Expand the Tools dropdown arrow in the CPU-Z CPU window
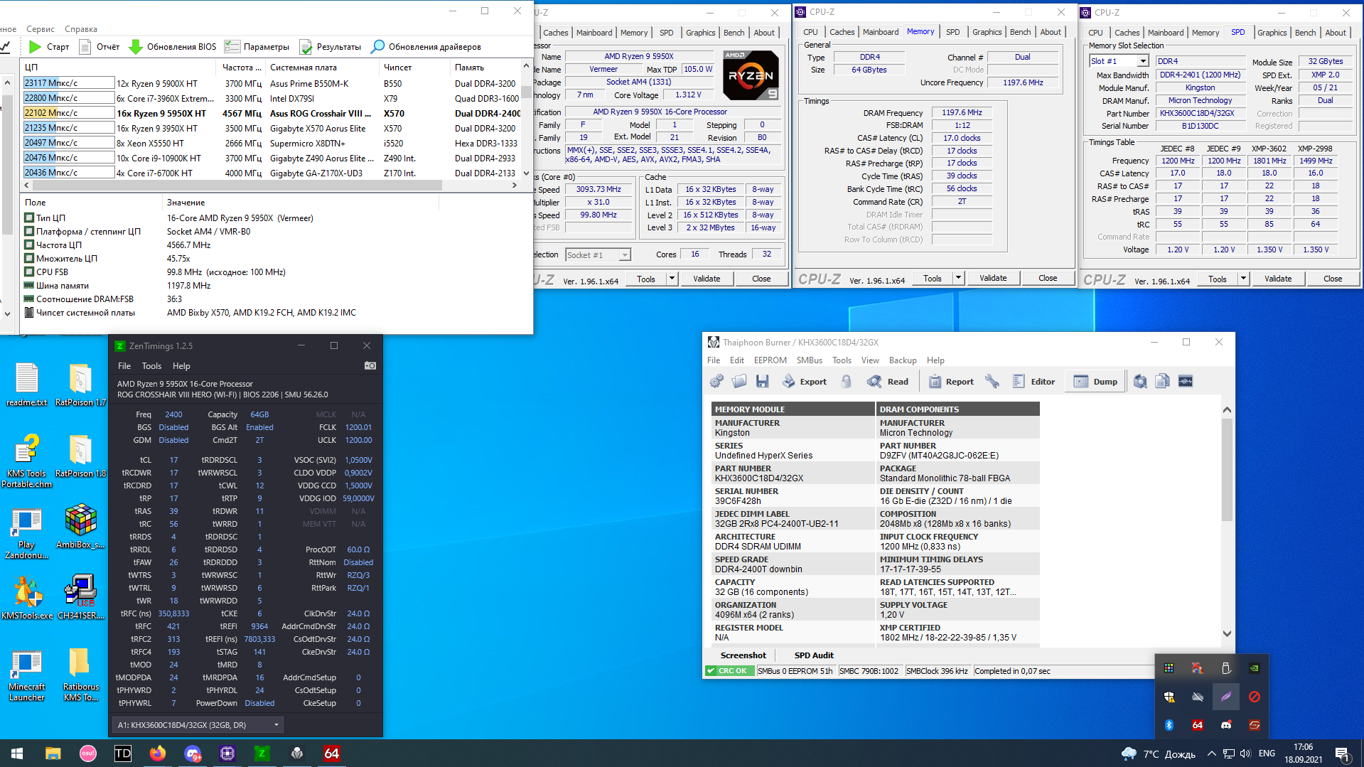Screen dimensions: 1364x767 click(x=672, y=279)
